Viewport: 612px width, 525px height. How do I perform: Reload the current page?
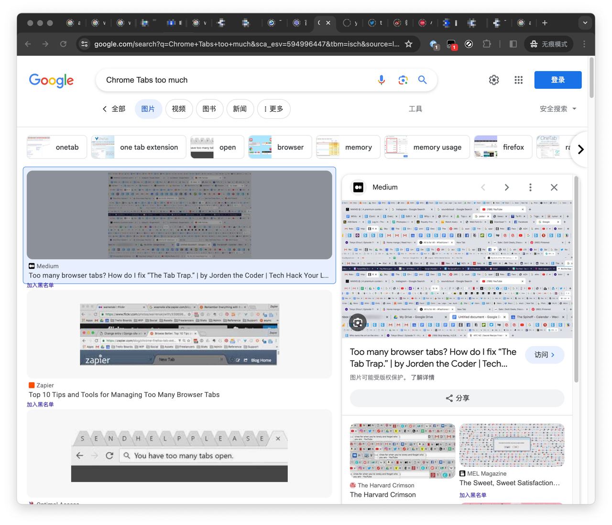(x=63, y=44)
